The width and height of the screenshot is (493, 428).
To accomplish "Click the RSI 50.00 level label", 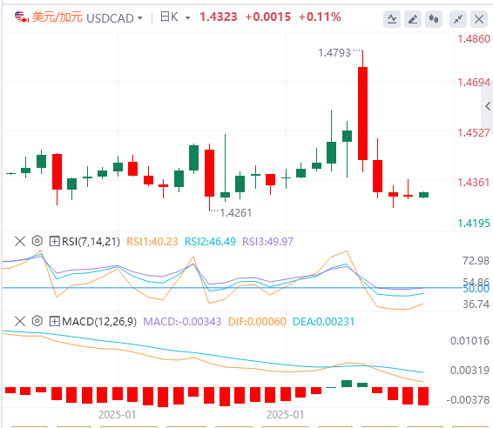I will click(476, 289).
